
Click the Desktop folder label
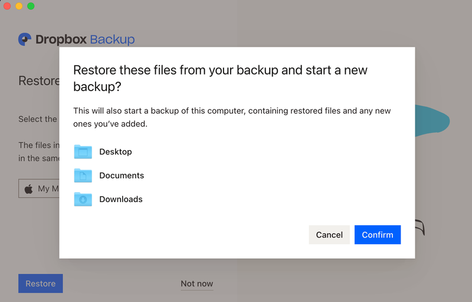(x=116, y=152)
